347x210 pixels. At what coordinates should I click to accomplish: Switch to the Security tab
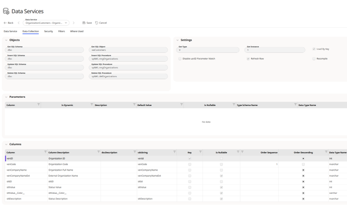click(x=48, y=32)
